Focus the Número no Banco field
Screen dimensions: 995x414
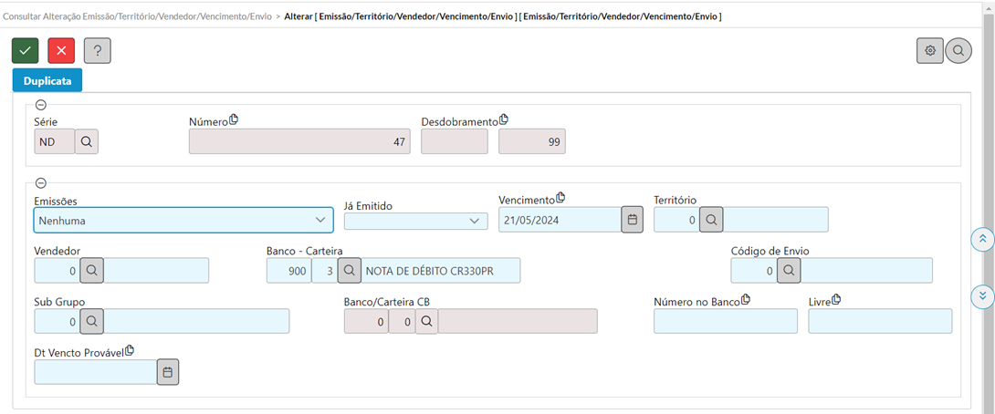pos(726,321)
